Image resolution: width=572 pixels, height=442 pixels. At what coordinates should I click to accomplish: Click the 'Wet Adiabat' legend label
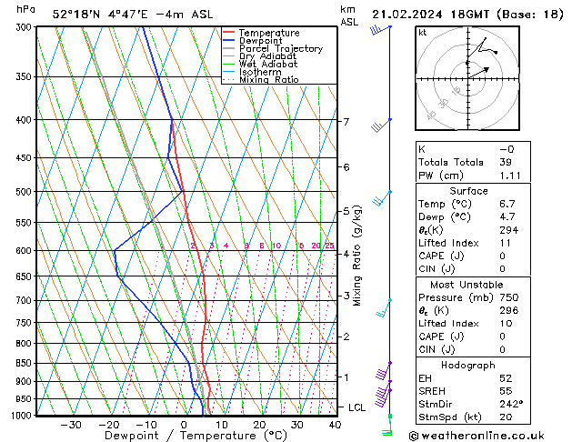tap(268, 65)
